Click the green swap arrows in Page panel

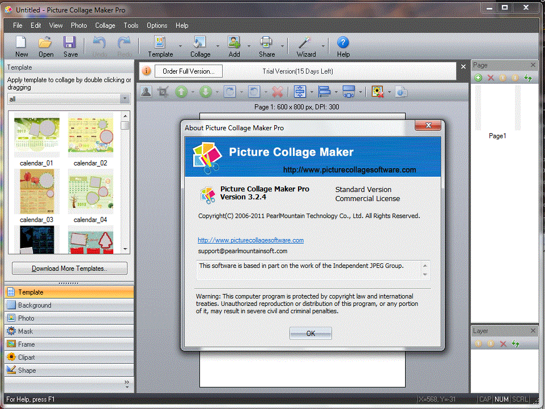pos(528,78)
